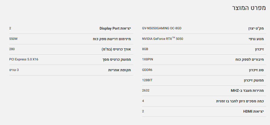Screen dimensions: 270x125
Task: Select the NVIDIA GeForce RTX 5050 value
Action: pyautogui.click(x=162, y=39)
